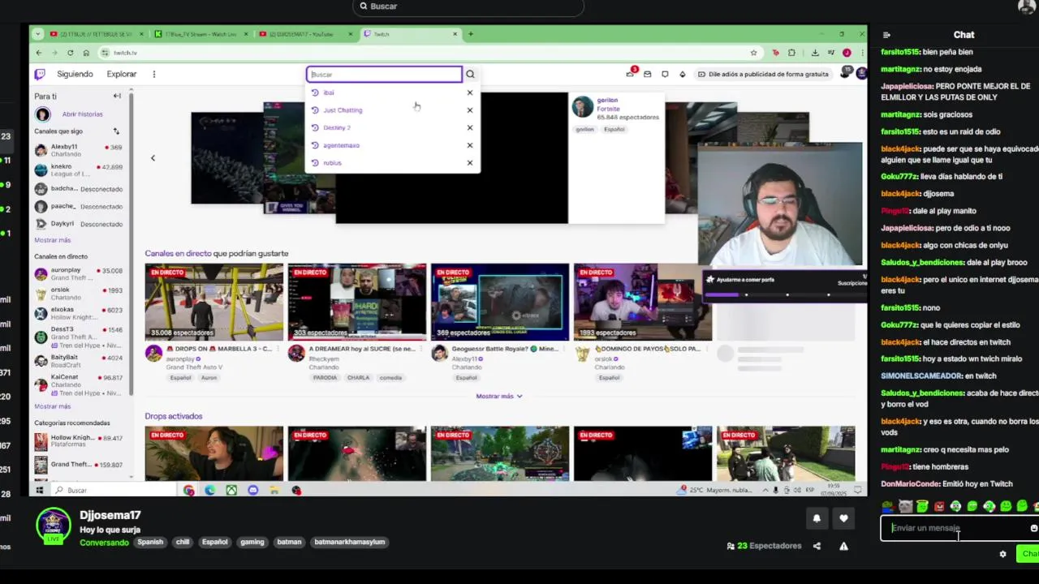The height and width of the screenshot is (584, 1039).
Task: Click the bits diamond icon in Twitch header
Action: [x=682, y=74]
